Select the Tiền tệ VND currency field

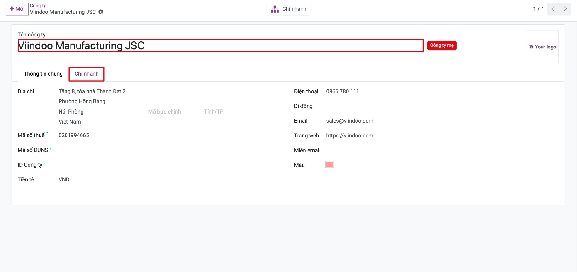tap(64, 179)
